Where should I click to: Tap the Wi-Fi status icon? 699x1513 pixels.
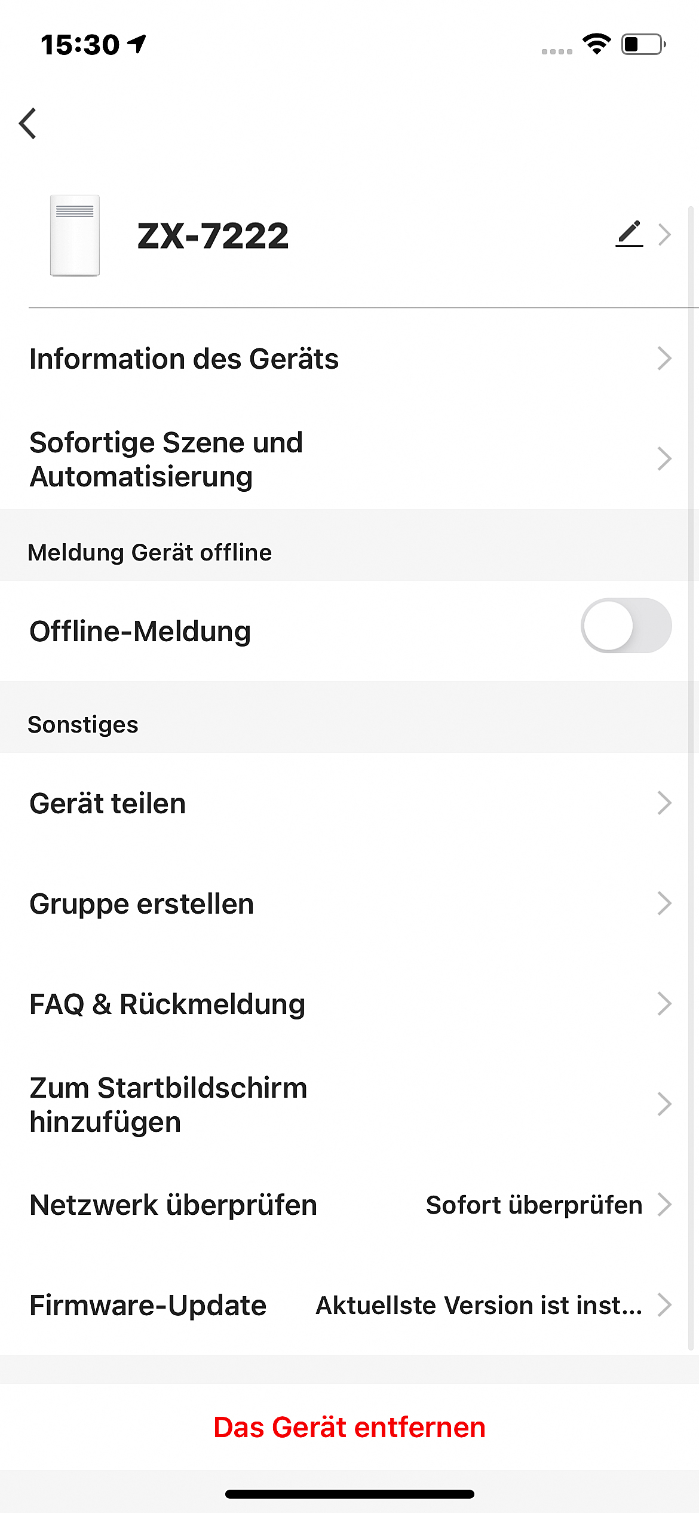596,44
